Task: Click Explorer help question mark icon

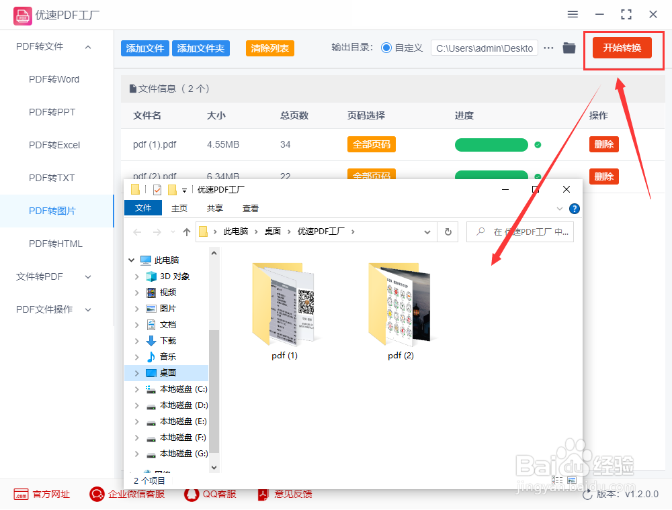Action: [575, 209]
